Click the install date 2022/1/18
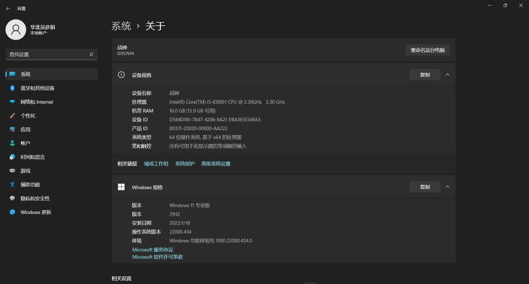Image resolution: width=529 pixels, height=284 pixels. 180,223
